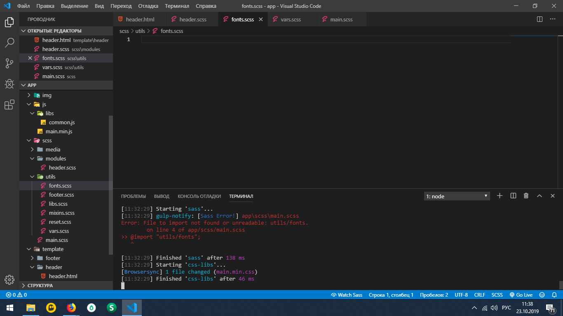The width and height of the screenshot is (563, 316).
Task: Switch to the Проблемы panel tab
Action: pyautogui.click(x=133, y=196)
